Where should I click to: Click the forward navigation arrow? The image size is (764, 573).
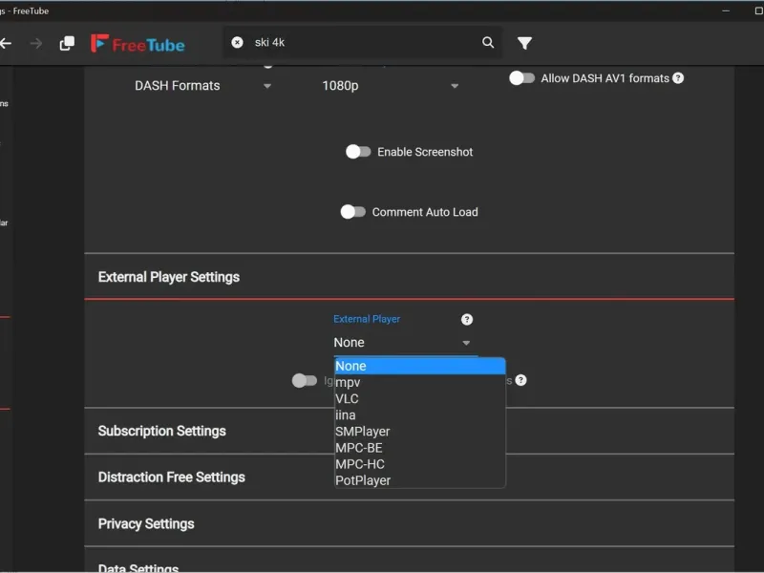[36, 44]
